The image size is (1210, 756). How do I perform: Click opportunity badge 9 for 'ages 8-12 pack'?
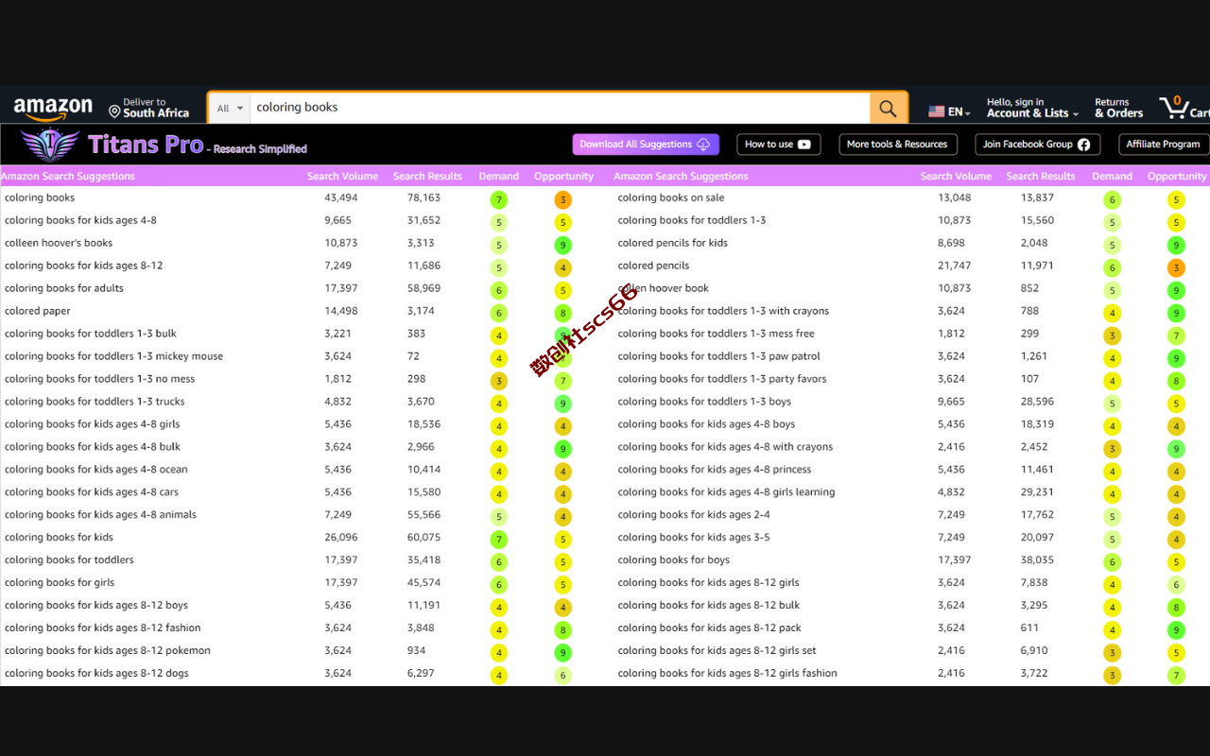pos(1176,630)
